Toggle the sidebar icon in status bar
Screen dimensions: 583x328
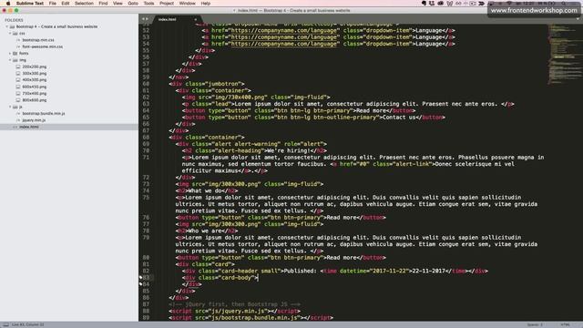click(x=6, y=324)
